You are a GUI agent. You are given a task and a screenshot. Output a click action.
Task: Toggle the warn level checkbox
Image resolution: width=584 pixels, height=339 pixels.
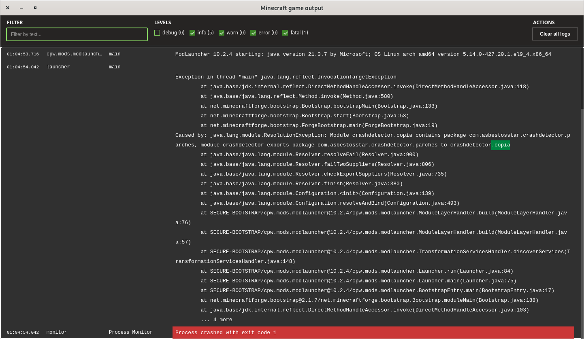(222, 33)
